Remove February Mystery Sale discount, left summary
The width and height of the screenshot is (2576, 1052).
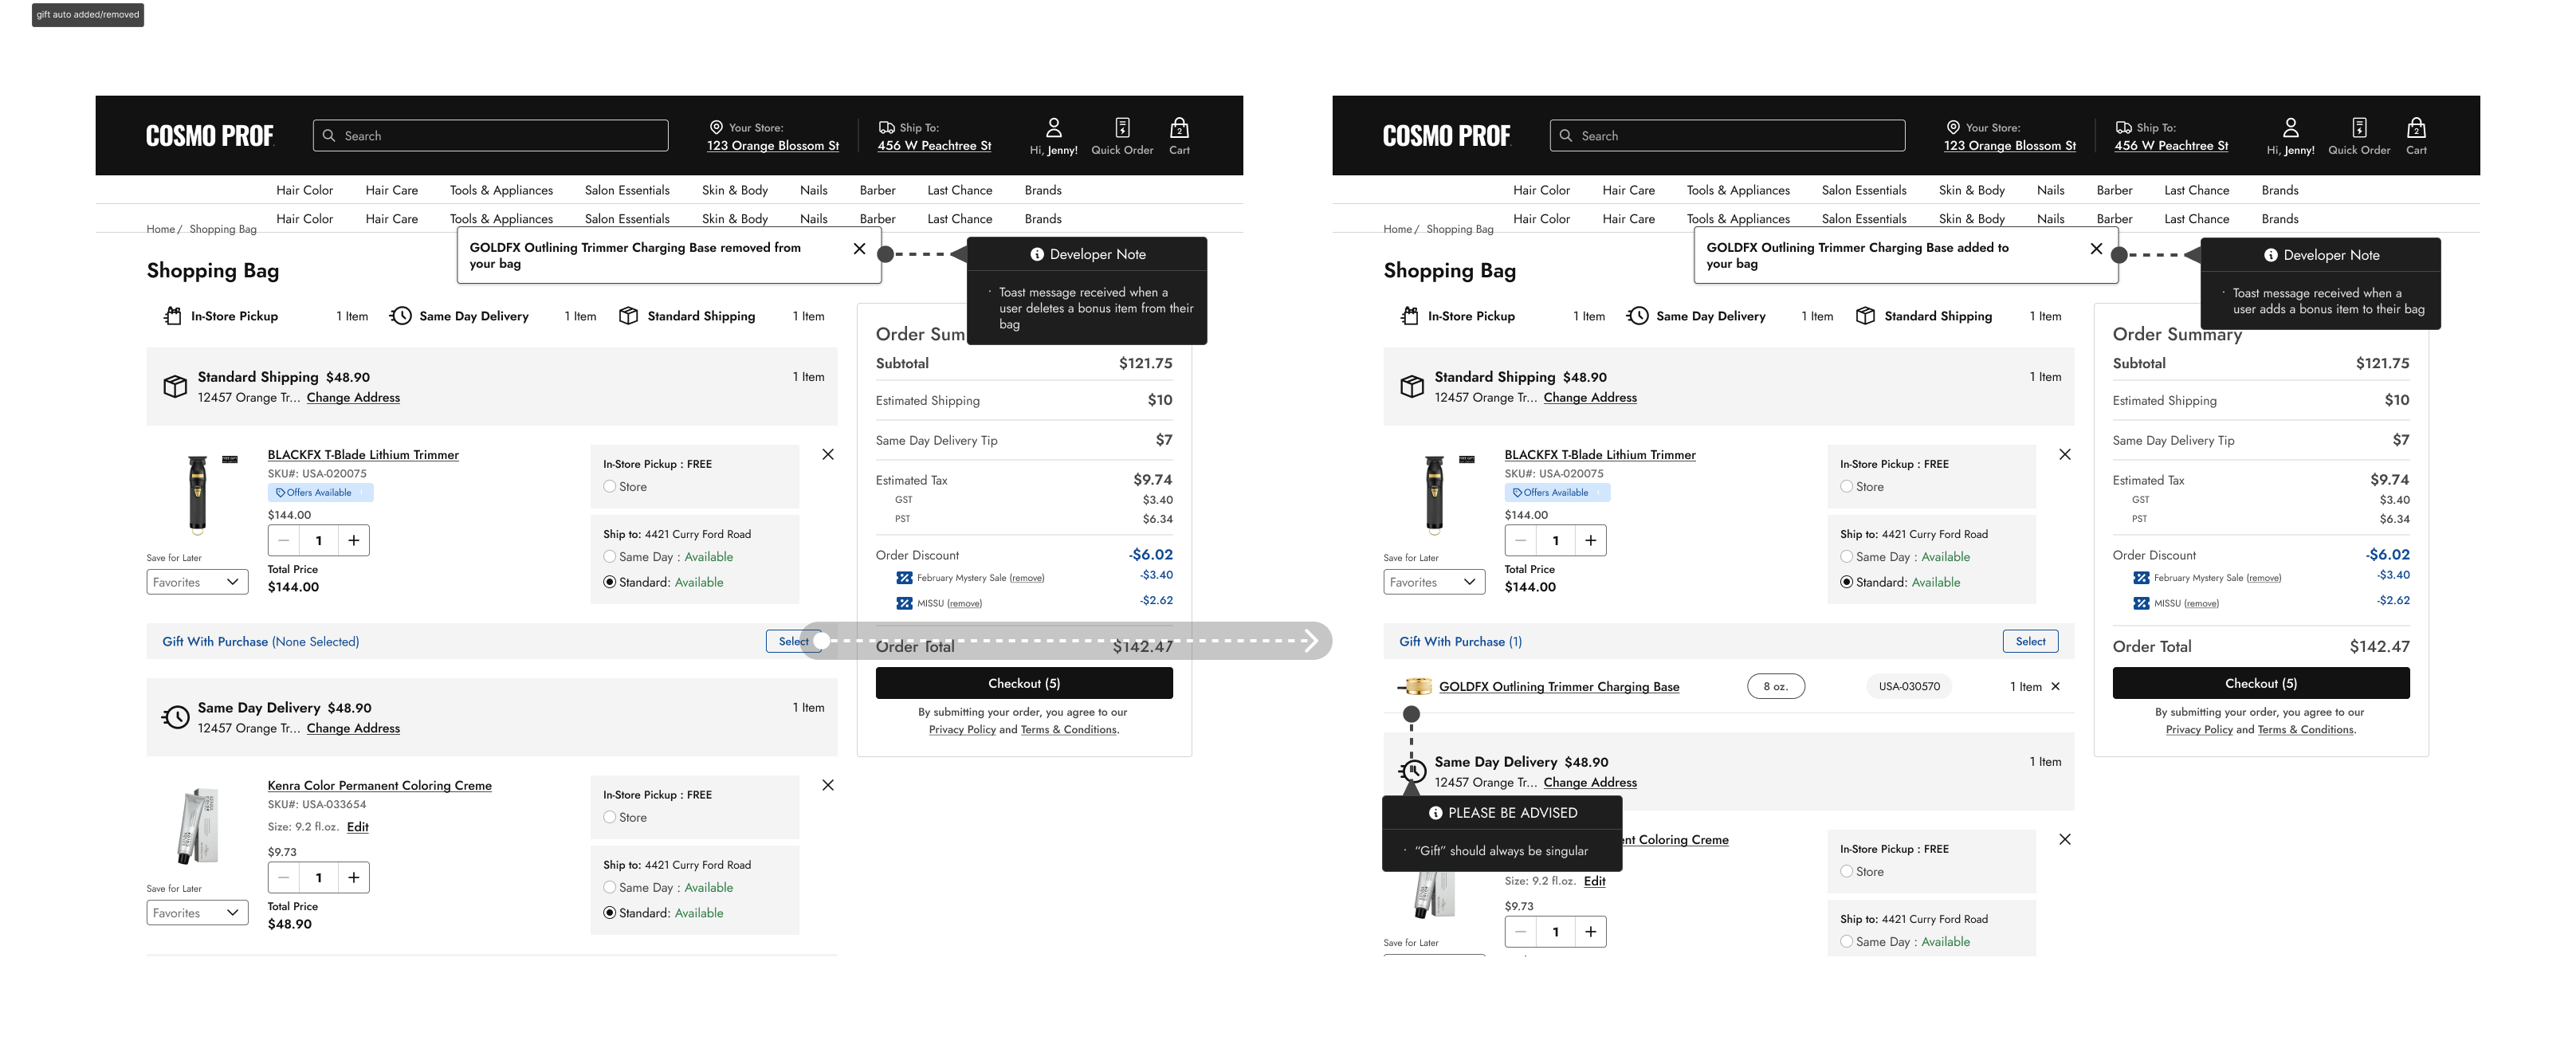point(1027,578)
